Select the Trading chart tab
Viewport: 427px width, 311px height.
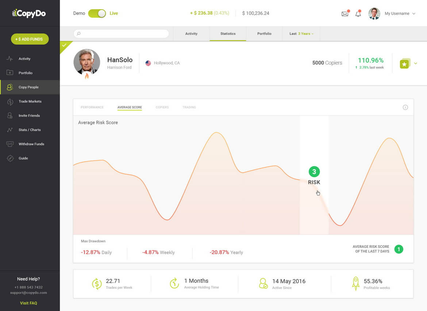click(189, 107)
